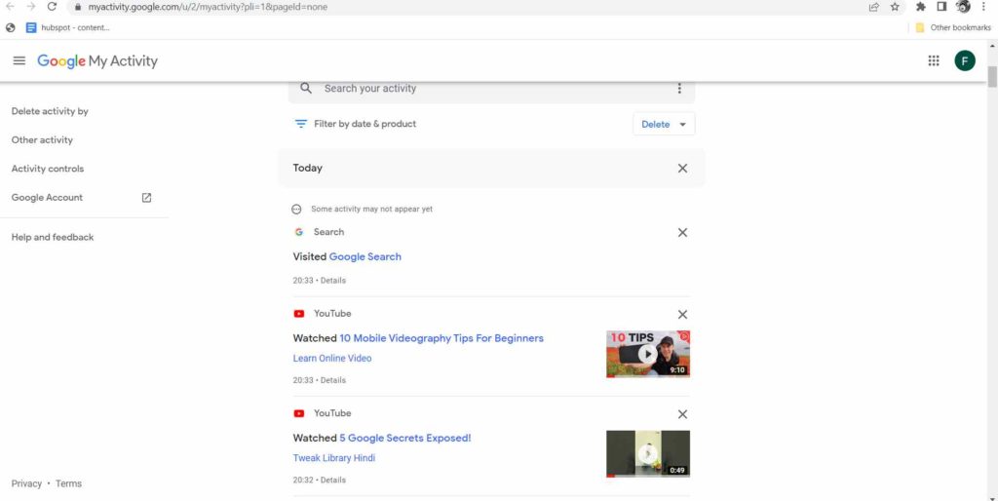
Task: Expand the Delete dropdown button
Action: click(x=664, y=124)
